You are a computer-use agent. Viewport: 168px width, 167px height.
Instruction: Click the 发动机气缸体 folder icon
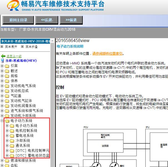(x=7, y=101)
